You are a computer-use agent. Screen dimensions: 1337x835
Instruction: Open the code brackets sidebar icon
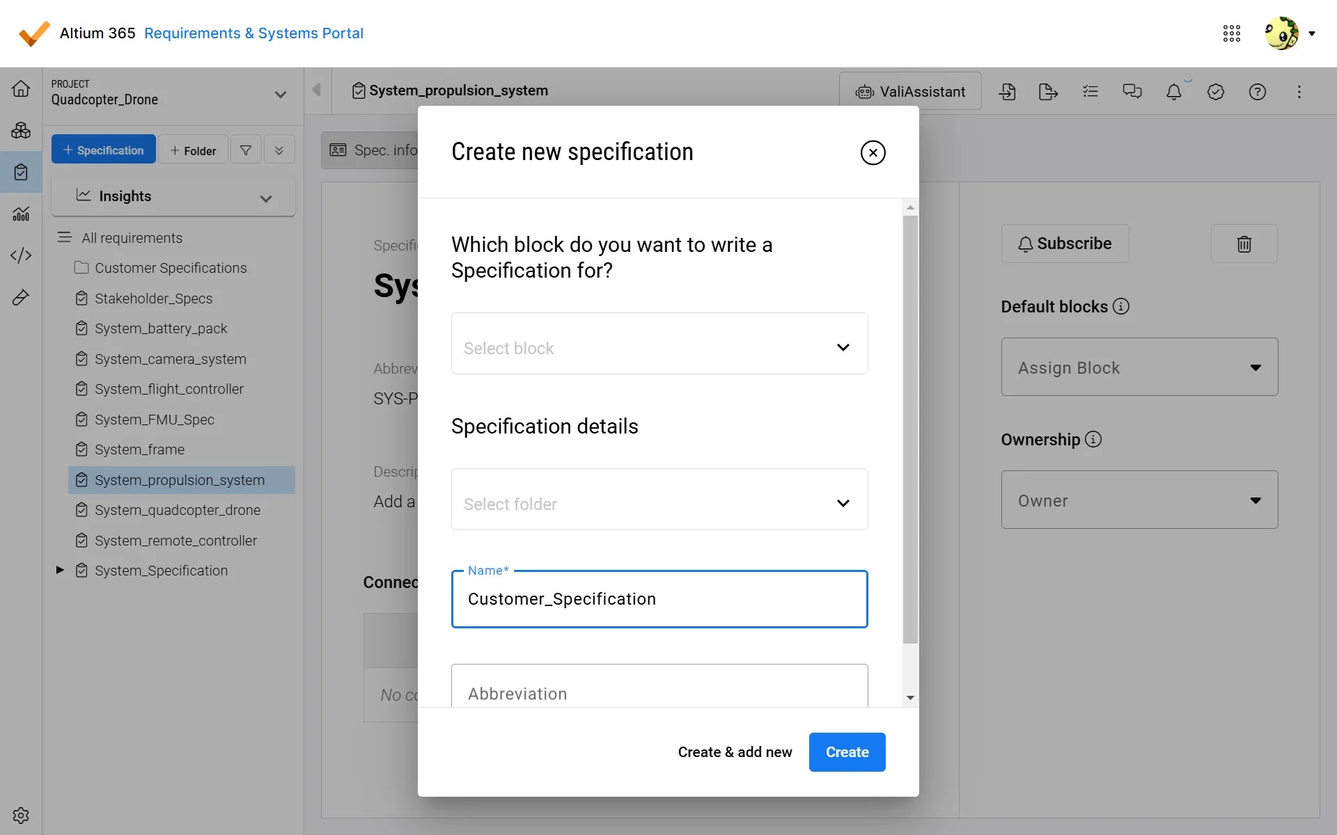(x=21, y=255)
